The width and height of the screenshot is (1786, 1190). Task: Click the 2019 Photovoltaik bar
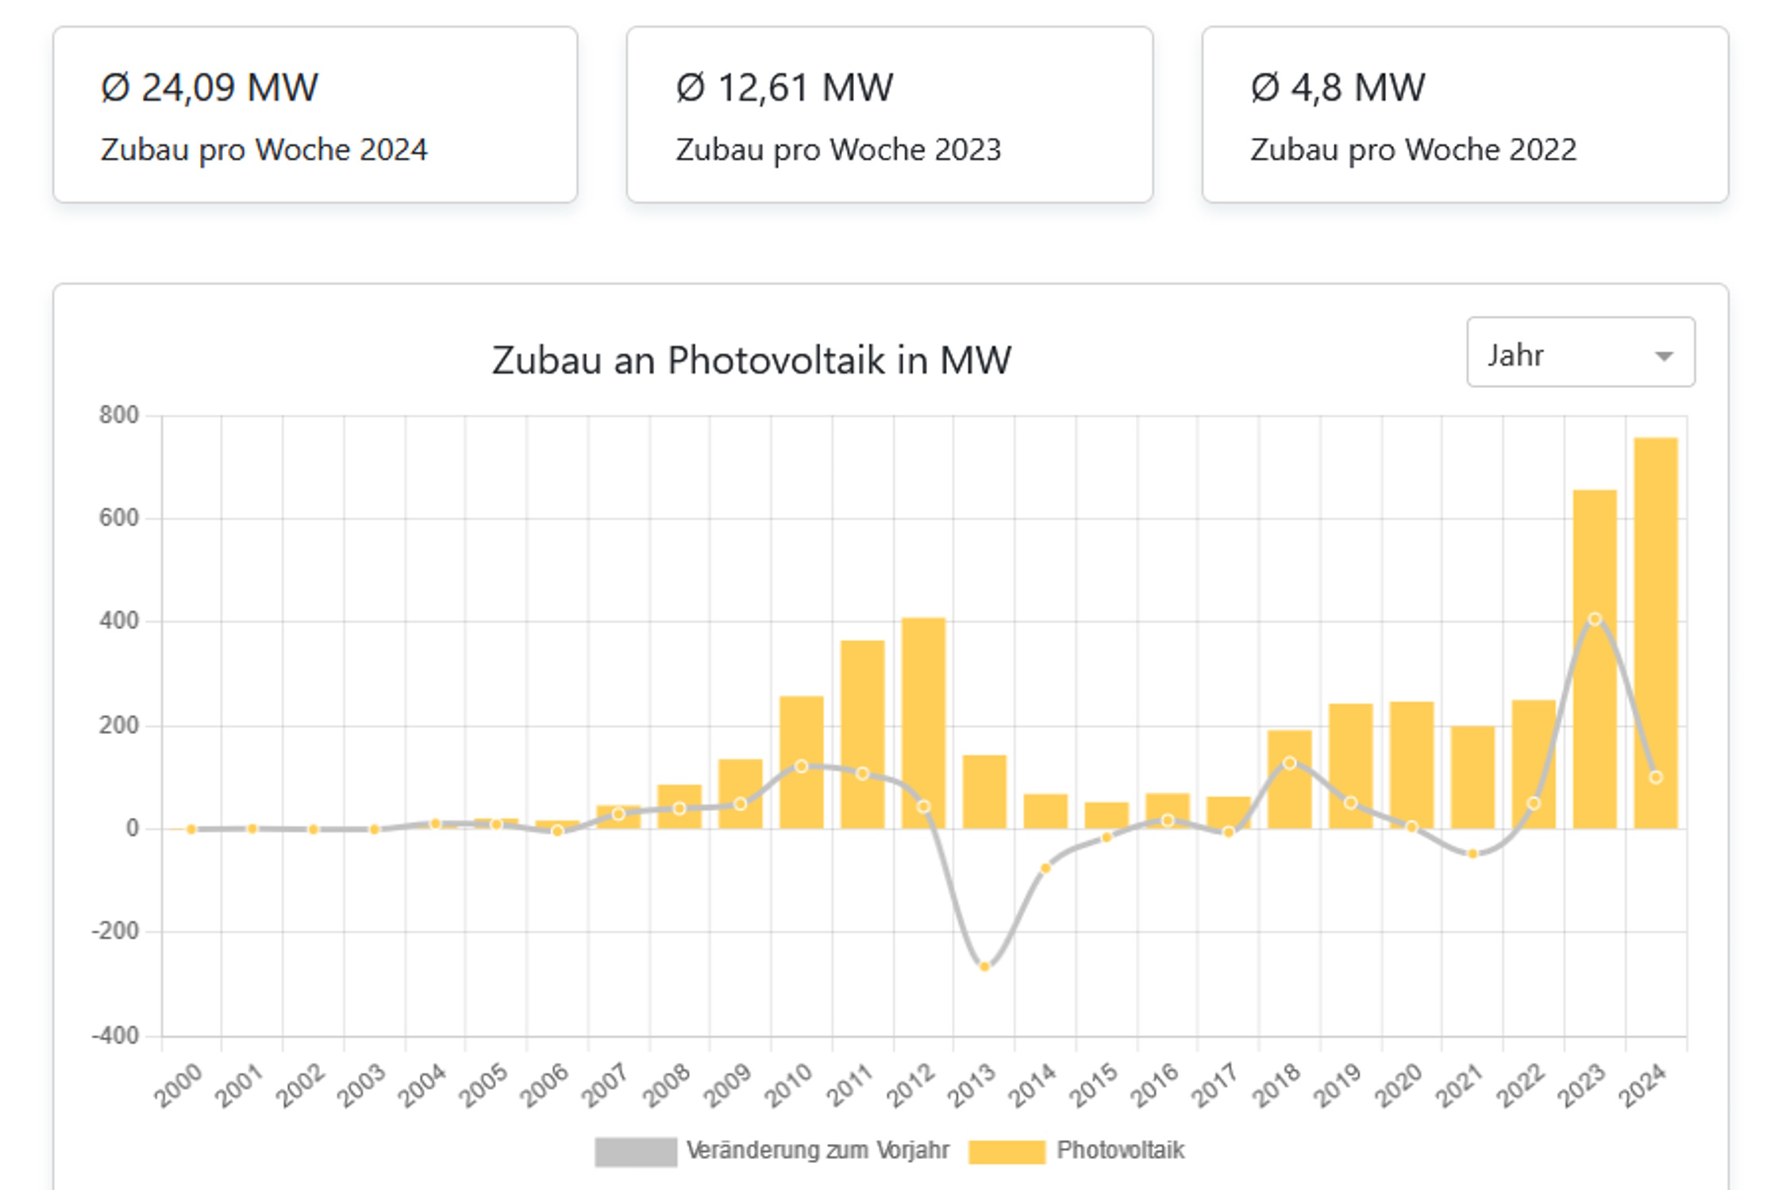pyautogui.click(x=1351, y=754)
